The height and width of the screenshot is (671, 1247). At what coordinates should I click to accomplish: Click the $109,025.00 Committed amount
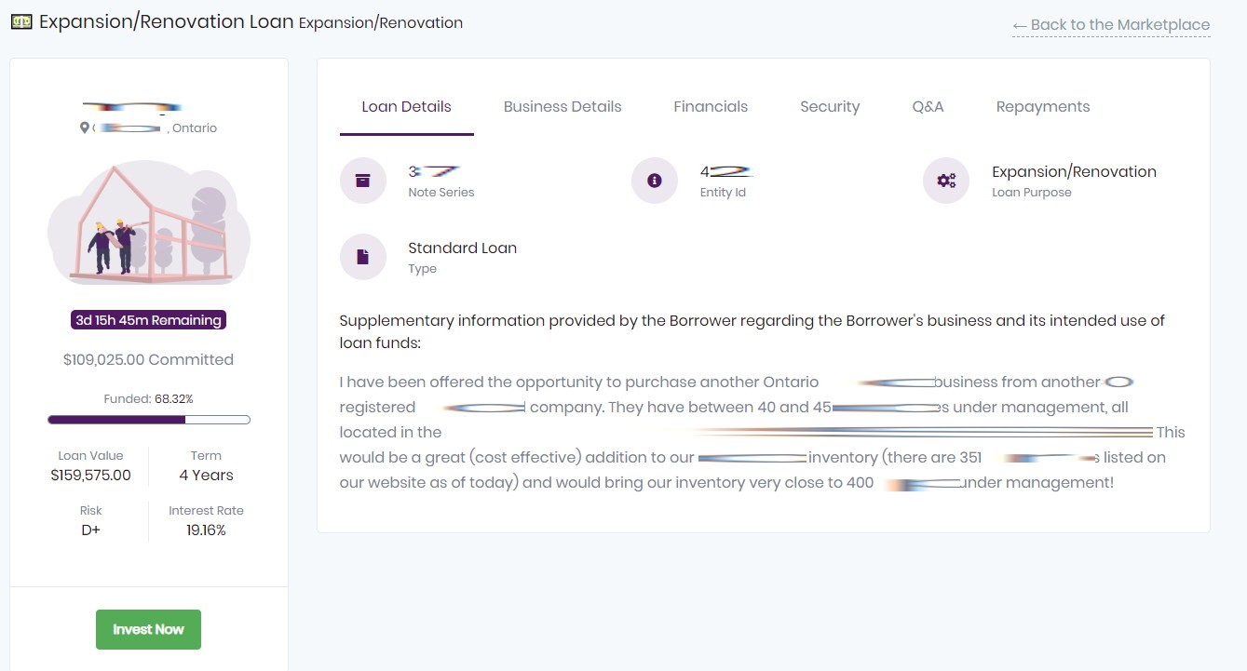coord(149,359)
